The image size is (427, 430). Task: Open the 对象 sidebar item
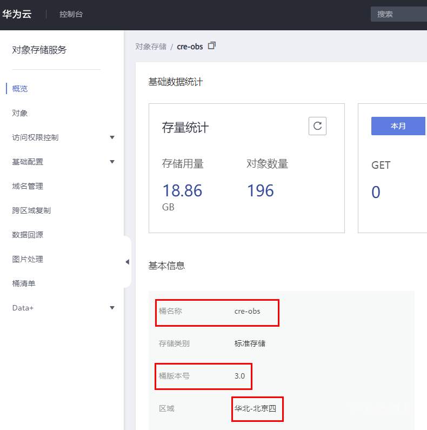[20, 113]
